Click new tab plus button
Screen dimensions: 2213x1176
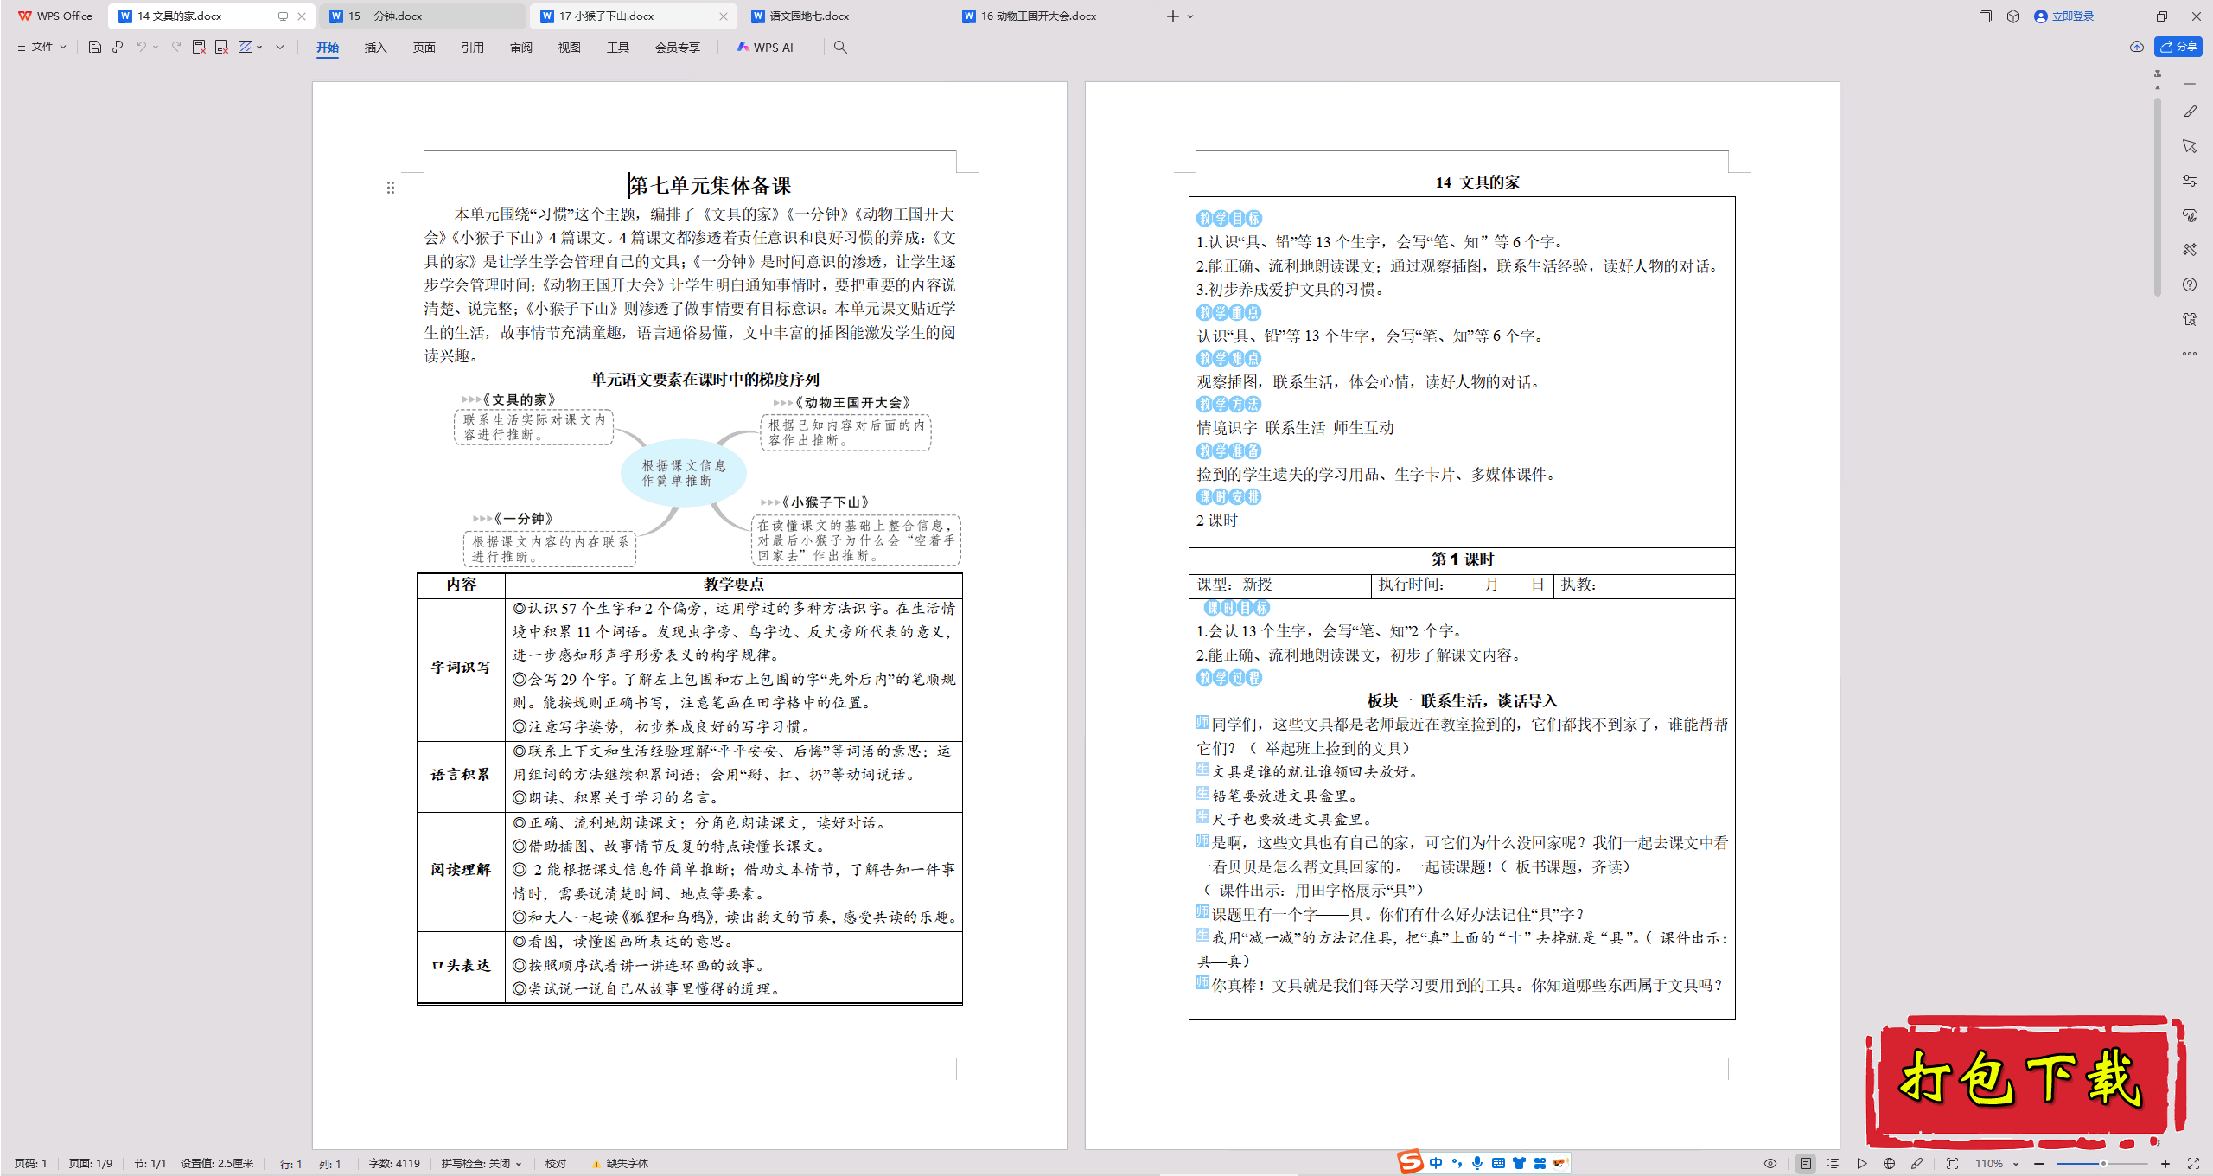point(1172,16)
